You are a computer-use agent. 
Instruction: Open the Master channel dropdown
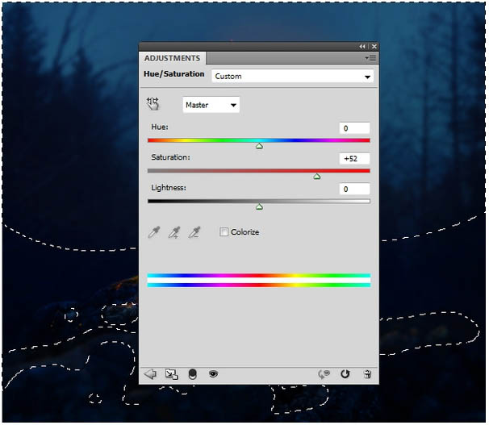pyautogui.click(x=211, y=105)
